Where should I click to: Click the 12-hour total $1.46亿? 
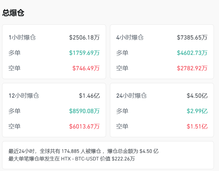(x=89, y=96)
